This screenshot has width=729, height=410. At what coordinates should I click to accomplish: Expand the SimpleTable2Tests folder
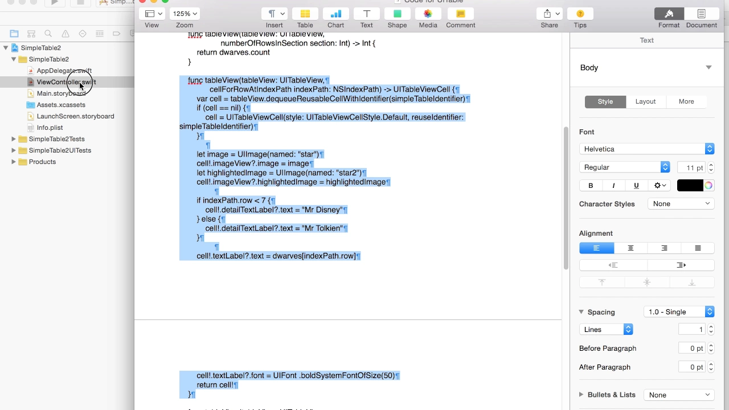coord(14,139)
